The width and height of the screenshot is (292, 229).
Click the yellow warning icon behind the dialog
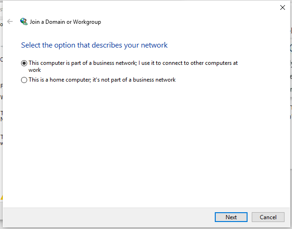(x=1, y=197)
